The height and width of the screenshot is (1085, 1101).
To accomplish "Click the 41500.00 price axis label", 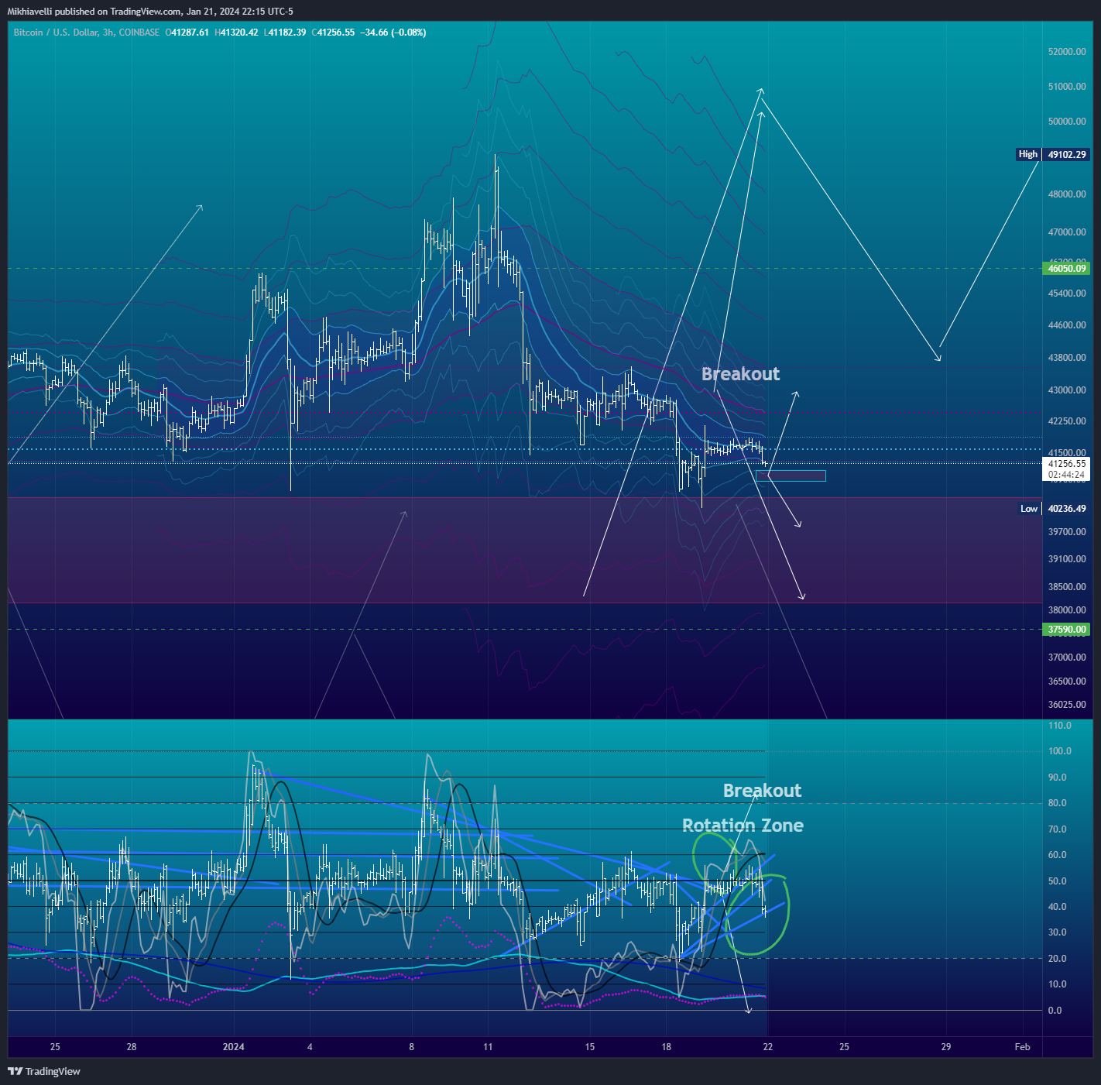I will [x=1067, y=453].
